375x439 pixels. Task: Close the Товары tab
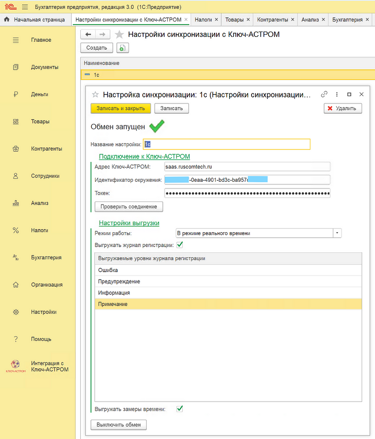(248, 20)
